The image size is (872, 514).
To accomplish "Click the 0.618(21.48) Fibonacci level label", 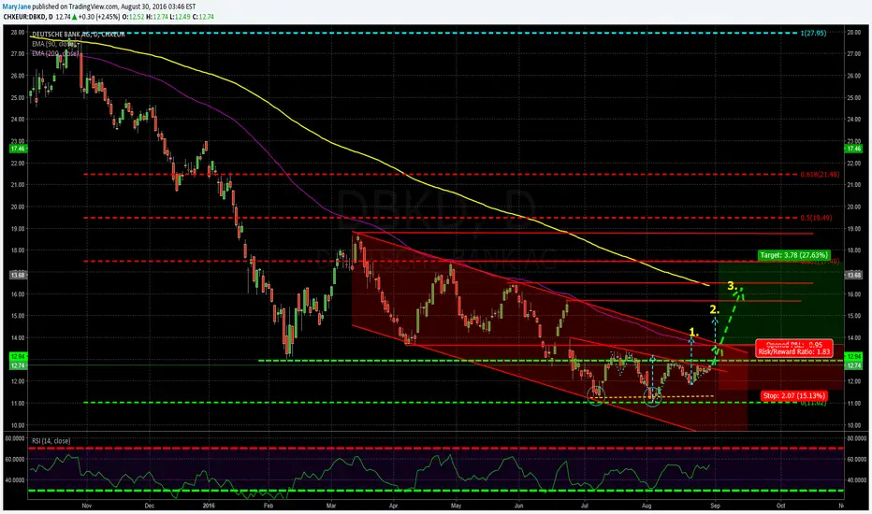I will pos(820,175).
